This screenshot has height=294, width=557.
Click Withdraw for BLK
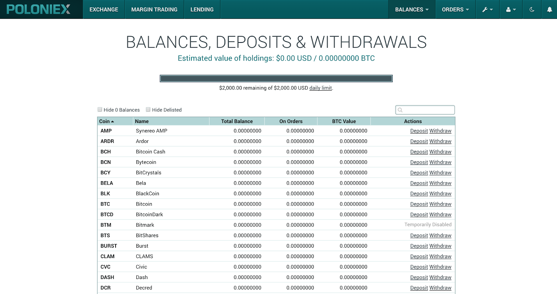[440, 193]
